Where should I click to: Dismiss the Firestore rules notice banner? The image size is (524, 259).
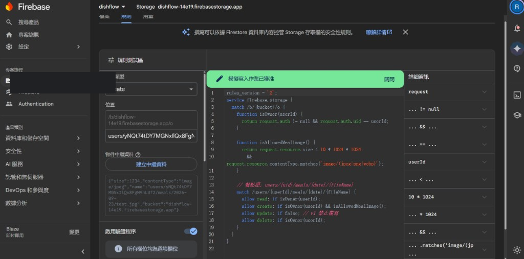[x=405, y=32]
